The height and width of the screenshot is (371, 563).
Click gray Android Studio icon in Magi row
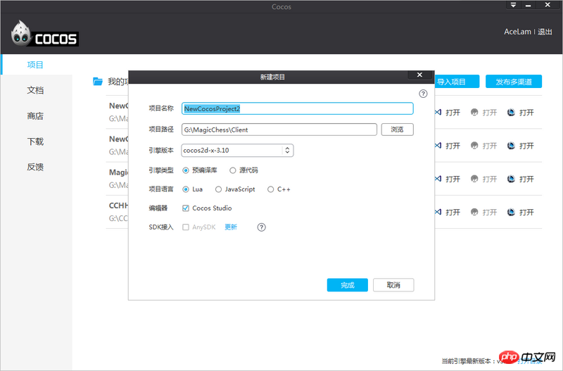[x=474, y=179]
